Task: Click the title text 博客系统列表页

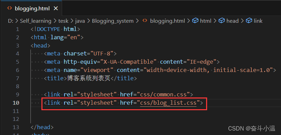Action: pos(89,78)
